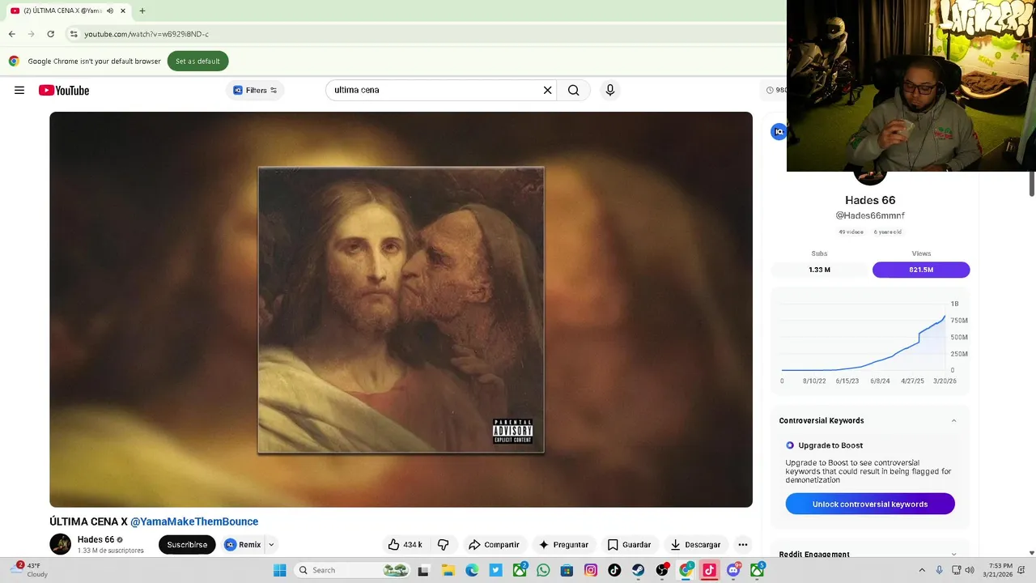
Task: Download the video via Descargar
Action: click(x=695, y=544)
